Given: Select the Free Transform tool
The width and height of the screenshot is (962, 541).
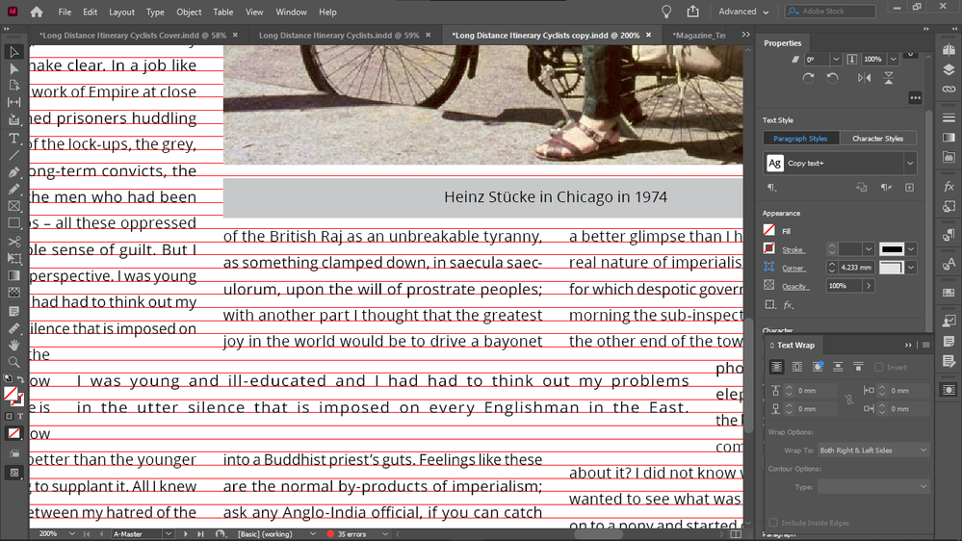Looking at the screenshot, I should tap(13, 258).
